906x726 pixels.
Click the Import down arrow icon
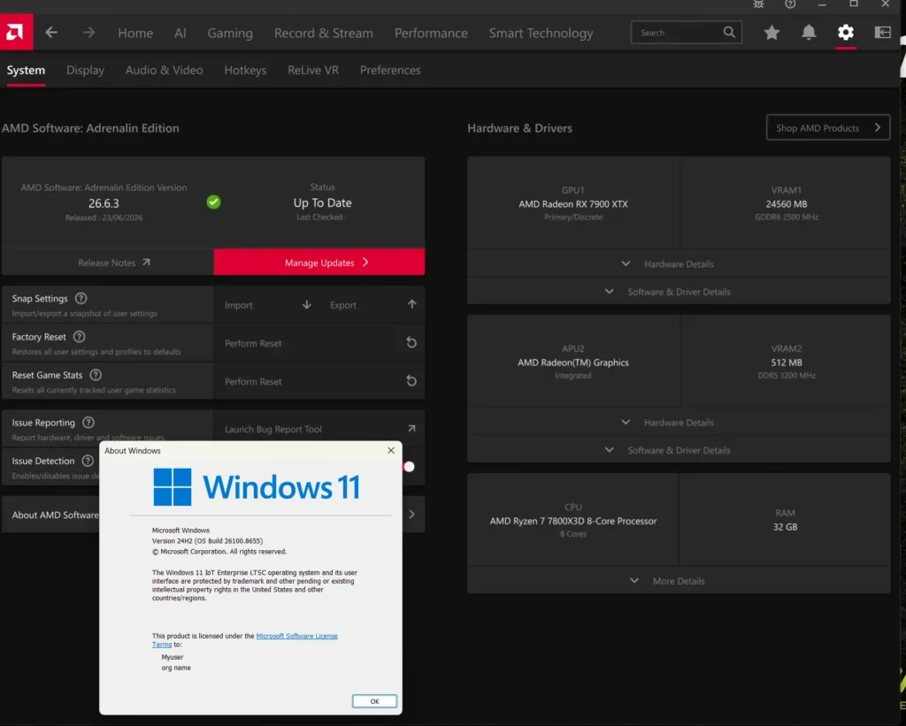pyautogui.click(x=307, y=305)
